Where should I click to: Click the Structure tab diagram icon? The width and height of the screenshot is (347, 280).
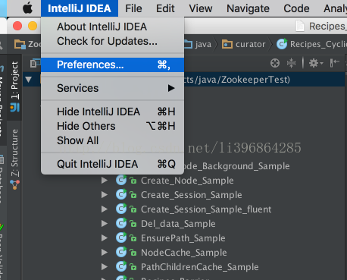coord(14,184)
